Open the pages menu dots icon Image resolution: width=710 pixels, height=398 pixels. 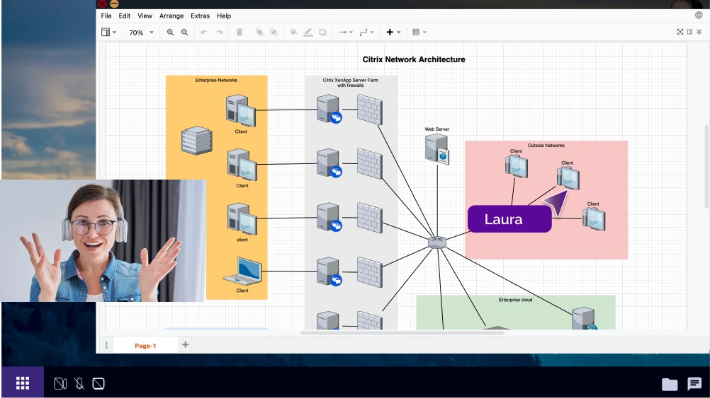[x=106, y=346]
